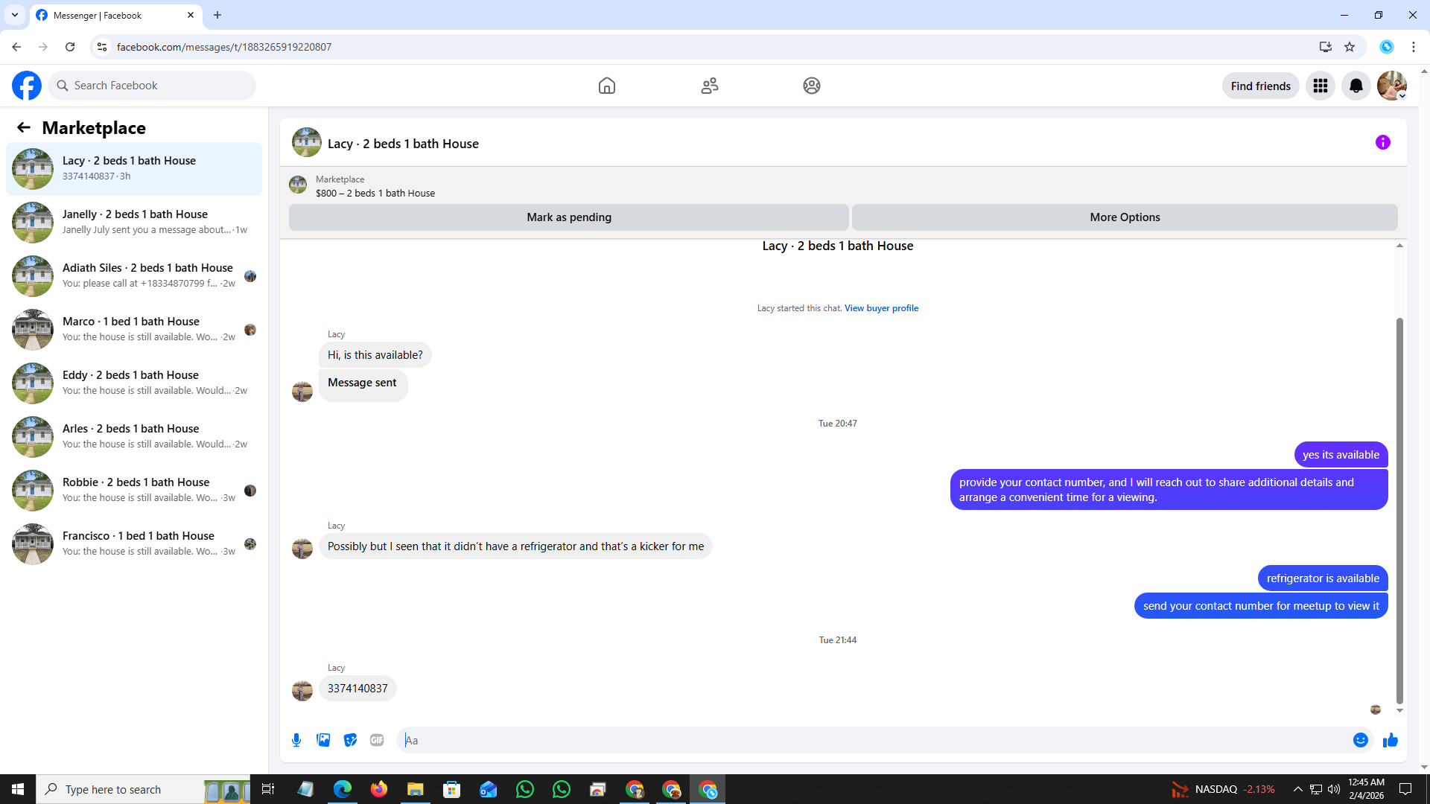Open the Facebook apps grid menu
The image size is (1430, 804).
pyautogui.click(x=1320, y=86)
